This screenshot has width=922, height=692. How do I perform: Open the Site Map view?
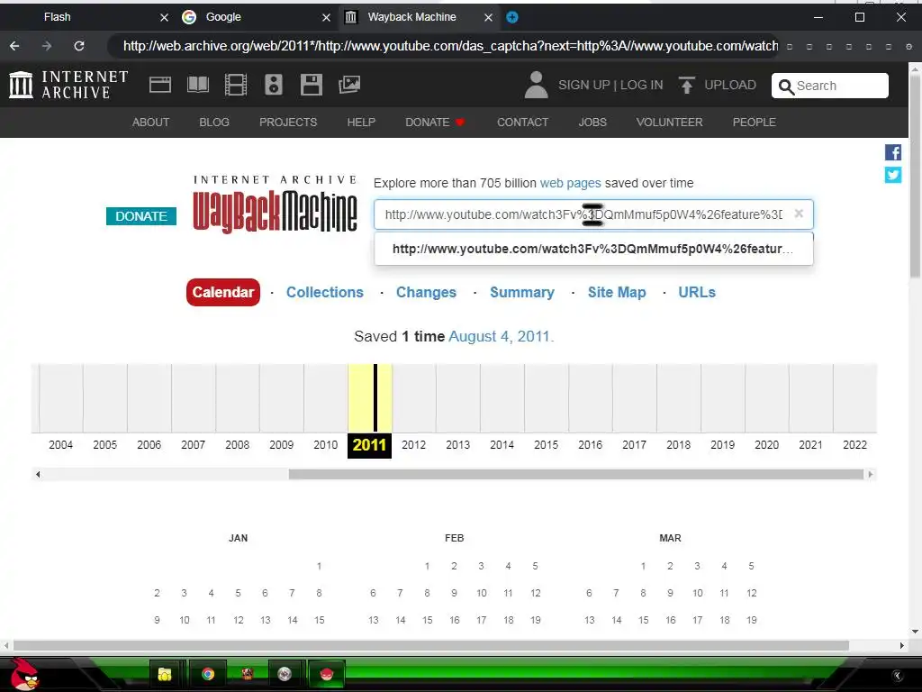click(617, 293)
